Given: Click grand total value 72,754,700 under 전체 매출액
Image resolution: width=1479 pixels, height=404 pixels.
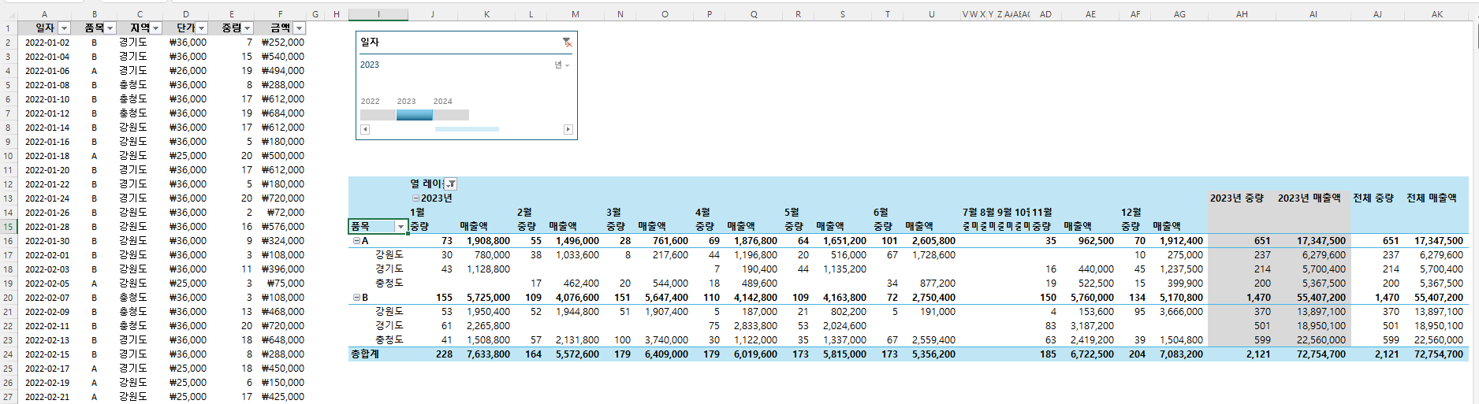Looking at the screenshot, I should click(x=1439, y=354).
